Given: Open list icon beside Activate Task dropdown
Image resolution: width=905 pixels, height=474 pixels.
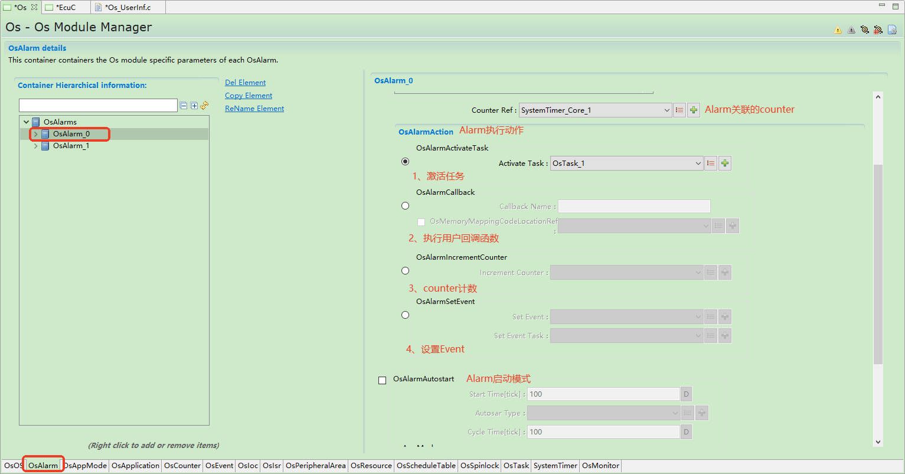Looking at the screenshot, I should click(711, 164).
